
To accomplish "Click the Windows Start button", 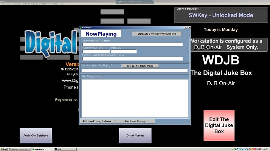I will pyautogui.click(x=4, y=149).
